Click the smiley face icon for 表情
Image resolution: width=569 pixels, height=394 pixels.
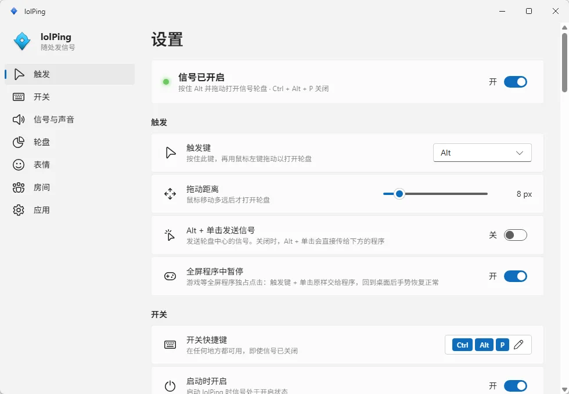tap(19, 165)
